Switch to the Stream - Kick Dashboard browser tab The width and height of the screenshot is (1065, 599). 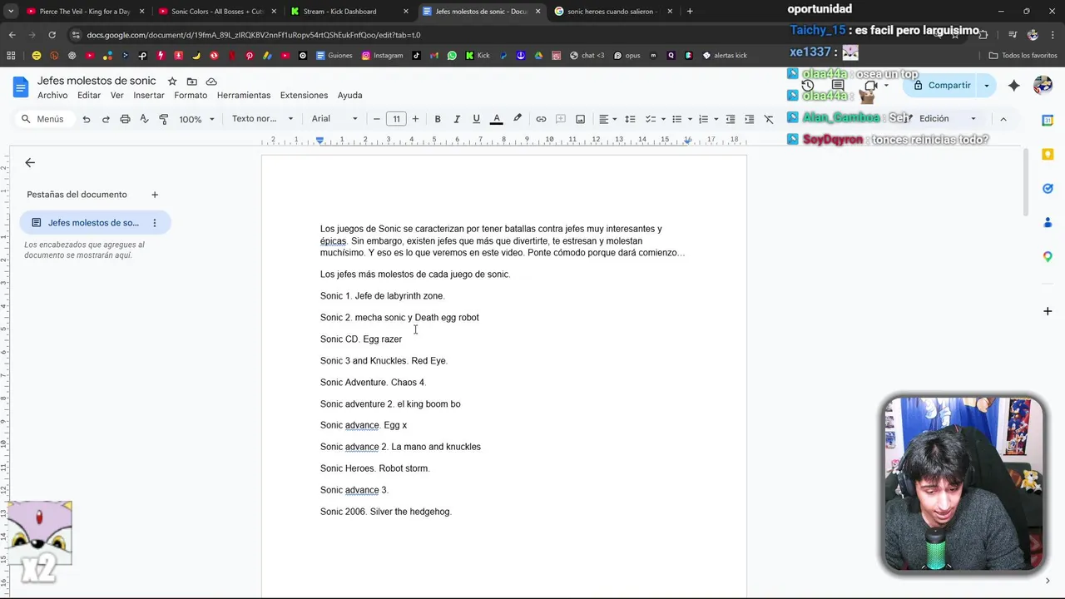tap(349, 12)
